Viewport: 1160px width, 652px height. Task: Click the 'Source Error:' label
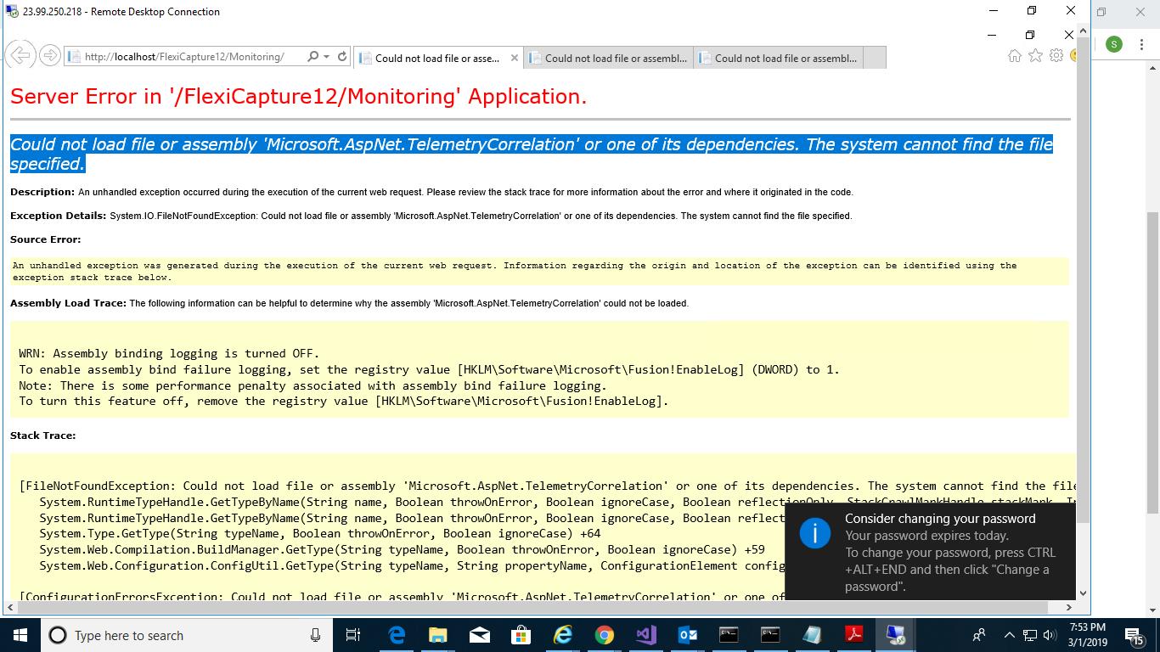(46, 239)
